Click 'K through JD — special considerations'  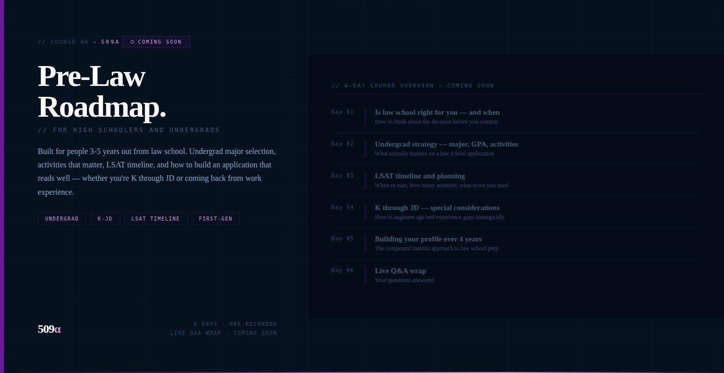(437, 208)
